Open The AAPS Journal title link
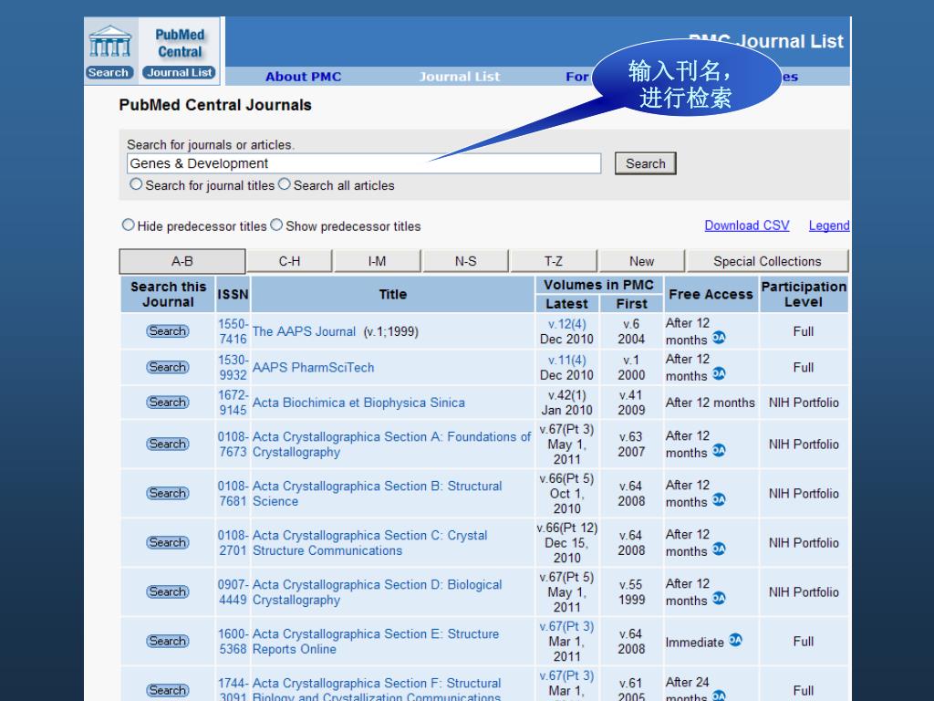This screenshot has width=934, height=701. click(x=304, y=331)
